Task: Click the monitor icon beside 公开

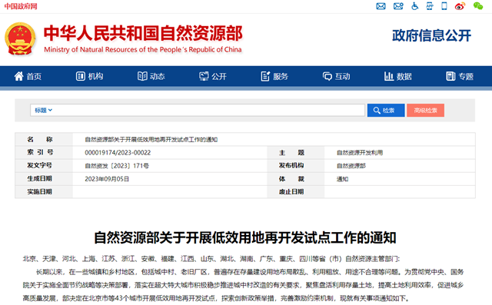Action: [204, 76]
